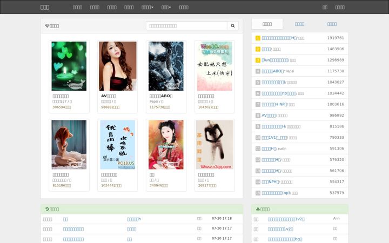This screenshot has height=243, width=389.
Task: Switch to the rightmost blue ranking tab
Action: [332, 24]
